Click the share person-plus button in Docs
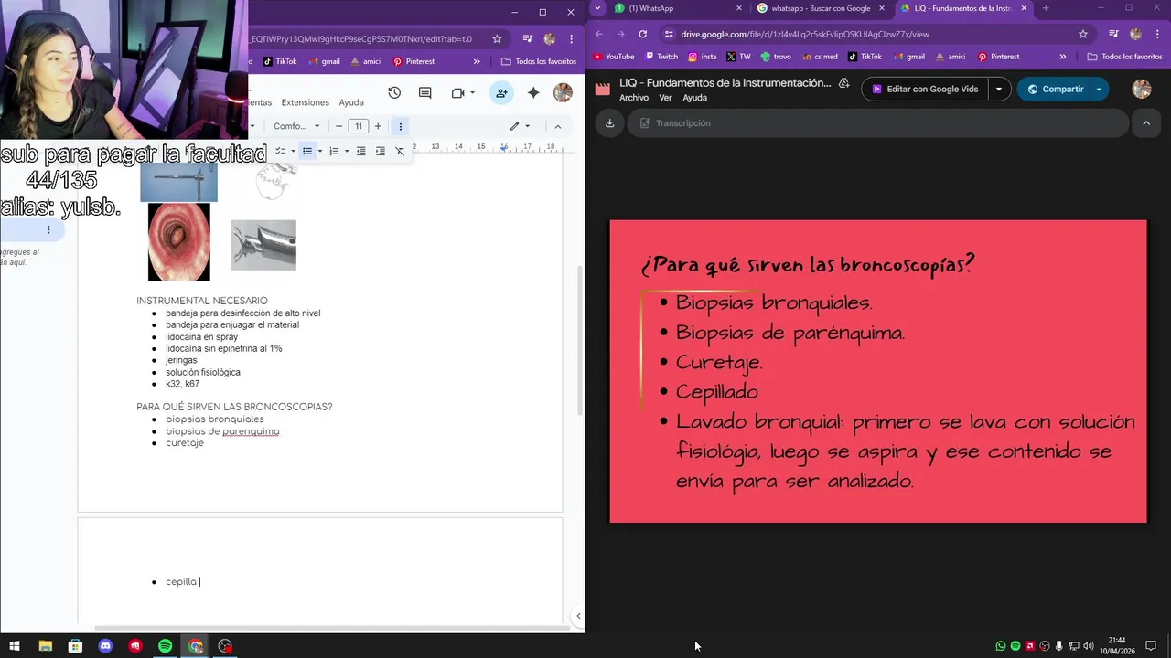This screenshot has height=658, width=1171. coord(500,93)
